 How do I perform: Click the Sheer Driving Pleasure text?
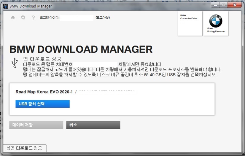pyautogui.click(x=216, y=30)
